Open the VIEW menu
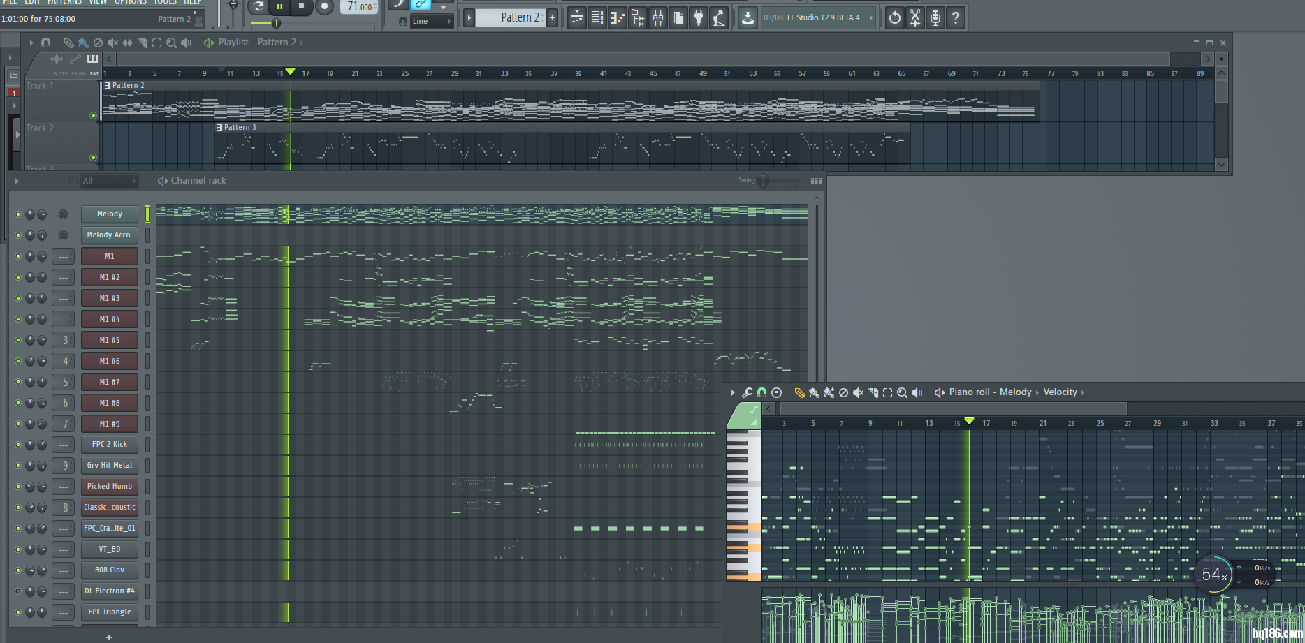Image resolution: width=1305 pixels, height=643 pixels. tap(98, 2)
